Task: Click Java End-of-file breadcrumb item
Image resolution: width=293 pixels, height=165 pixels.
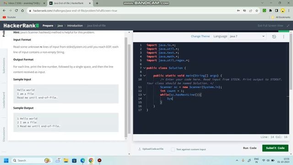Action: (96, 26)
